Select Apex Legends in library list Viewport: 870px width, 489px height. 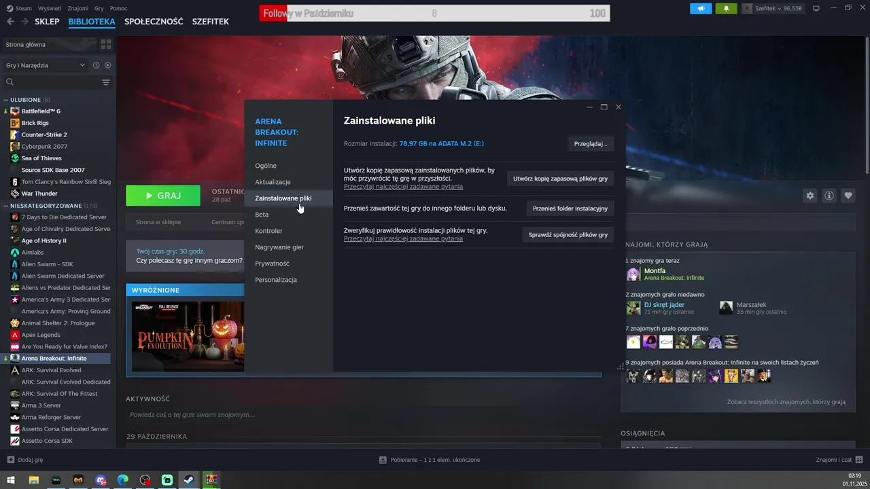click(x=41, y=335)
